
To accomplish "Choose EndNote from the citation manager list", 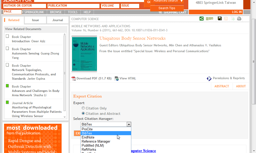I will (x=106, y=137).
